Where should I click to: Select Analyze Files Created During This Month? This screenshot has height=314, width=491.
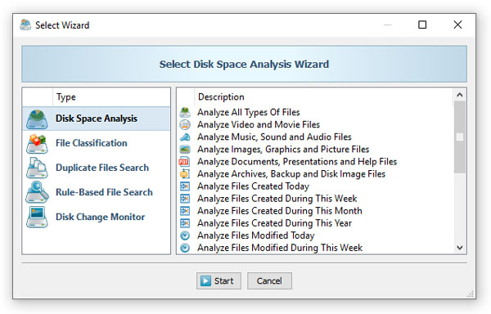click(x=315, y=211)
